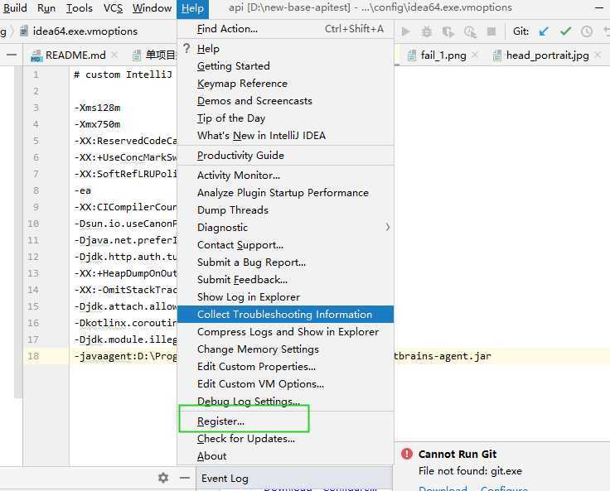The width and height of the screenshot is (610, 491).
Task: Click the Run play icon in toolbar
Action: click(406, 31)
